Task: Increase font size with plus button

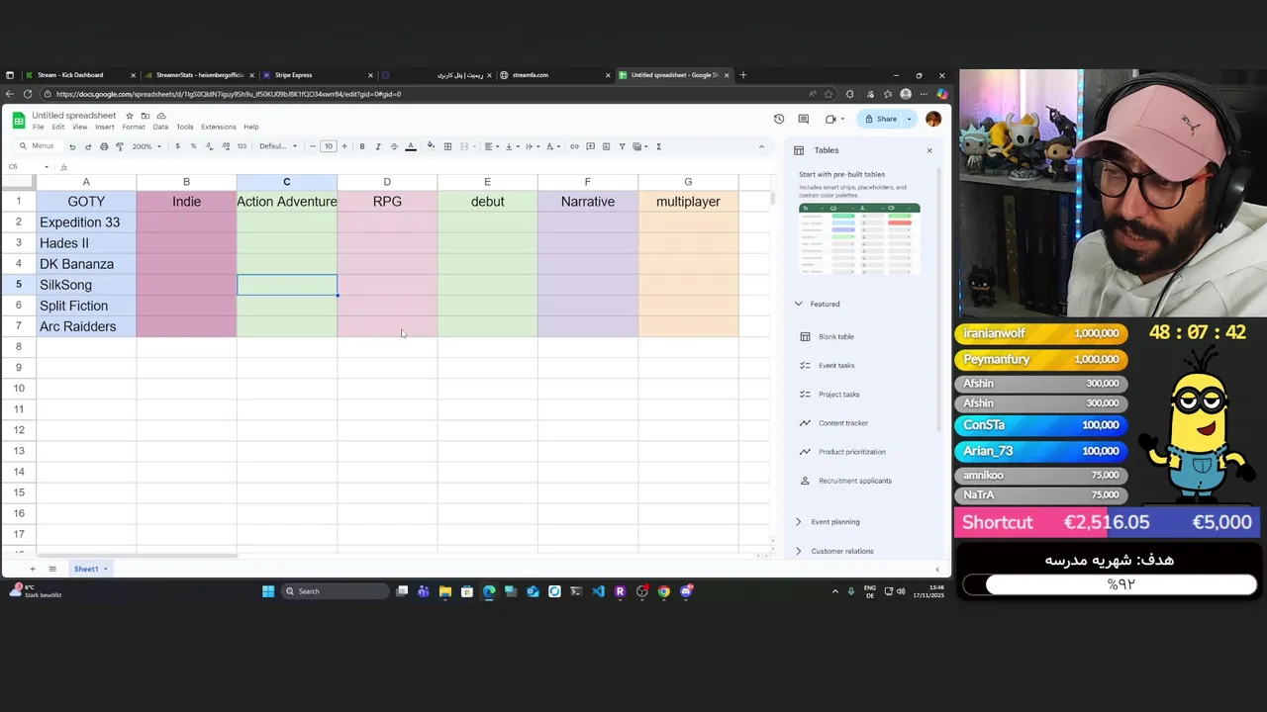Action: tap(344, 146)
